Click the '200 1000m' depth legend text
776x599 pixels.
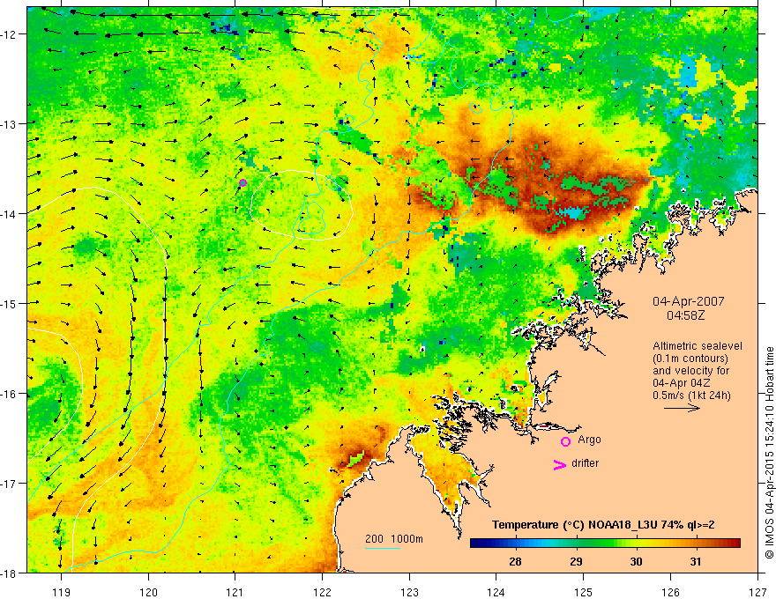(394, 539)
